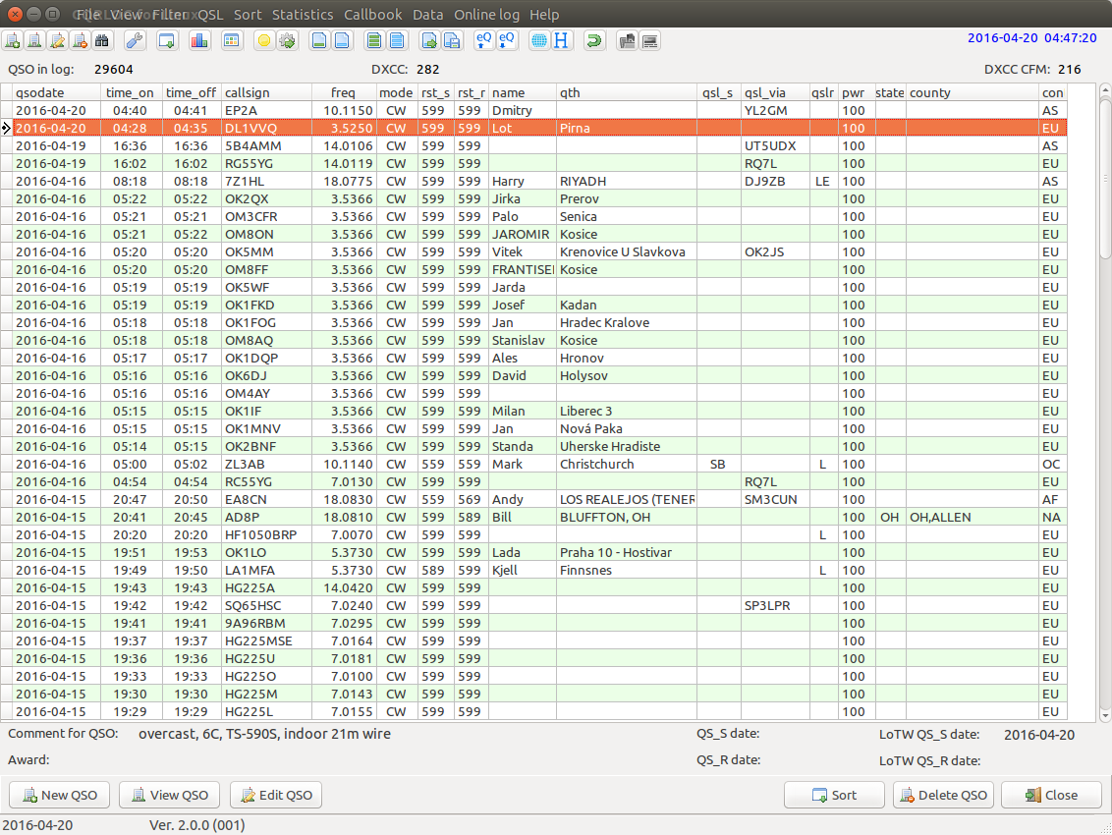Click the county column header
This screenshot has width=1112, height=835.
click(x=973, y=92)
